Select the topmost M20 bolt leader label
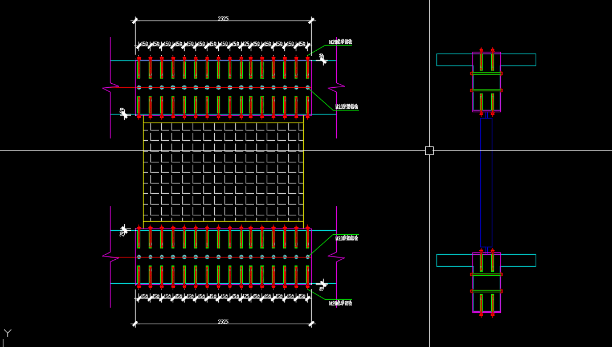Image resolution: width=612 pixels, height=347 pixels. click(340, 42)
